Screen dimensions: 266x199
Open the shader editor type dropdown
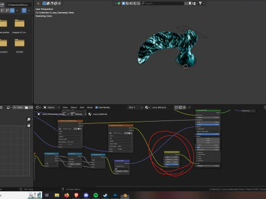click(x=38, y=107)
